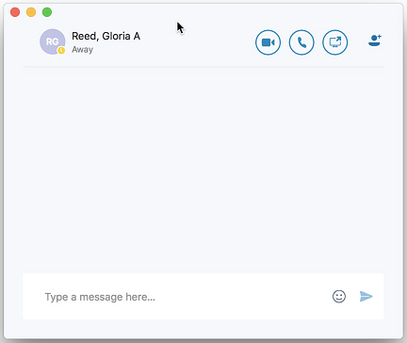Image resolution: width=407 pixels, height=343 pixels.
Task: Start a video call with Gloria Reed
Action: click(x=268, y=42)
